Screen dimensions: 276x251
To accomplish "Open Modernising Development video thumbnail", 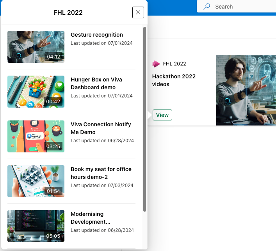I will tap(36, 226).
